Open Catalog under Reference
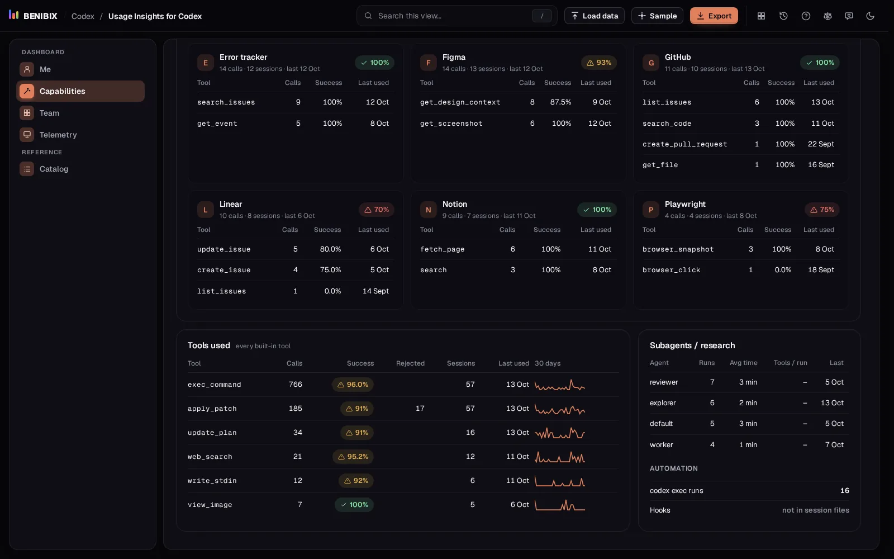 pyautogui.click(x=80, y=169)
